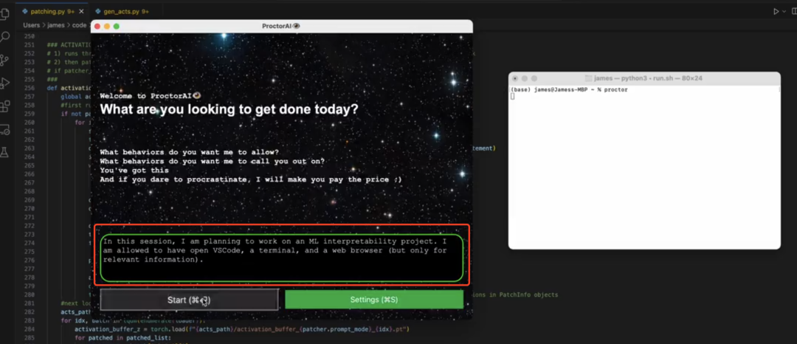Image resolution: width=797 pixels, height=344 pixels.
Task: Select the code breadcrumb segment
Action: click(79, 25)
